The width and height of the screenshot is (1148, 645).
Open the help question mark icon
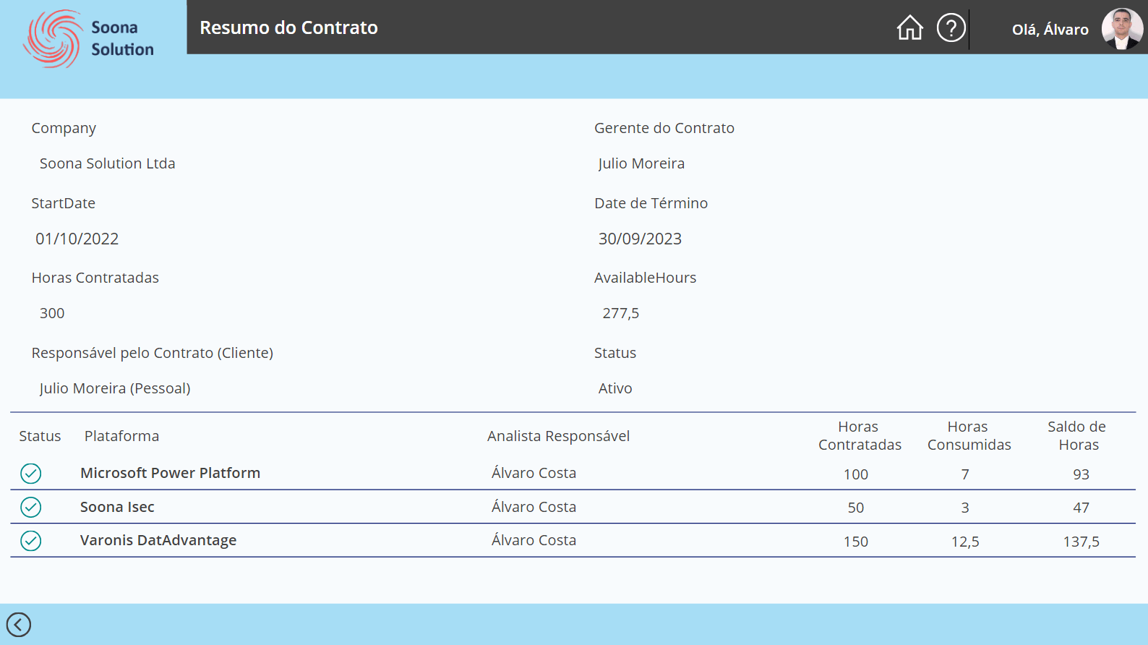point(951,27)
